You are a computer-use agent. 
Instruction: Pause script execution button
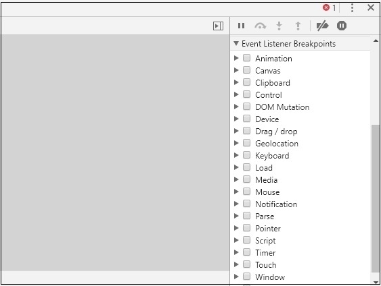pos(241,26)
